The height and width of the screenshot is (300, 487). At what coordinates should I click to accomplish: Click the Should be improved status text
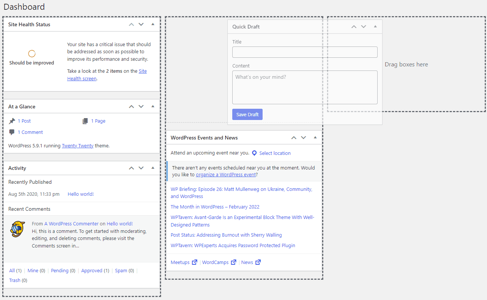click(x=32, y=63)
